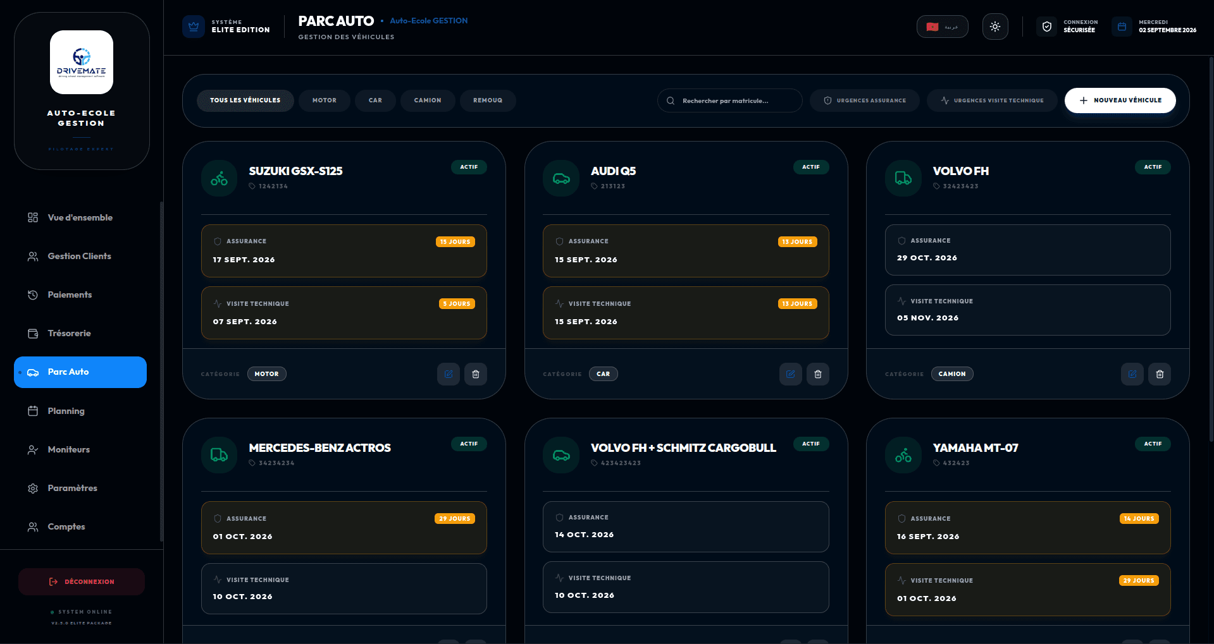Edit the Suzuki GSX-S125 vehicle
Viewport: 1214px width, 644px height.
449,374
